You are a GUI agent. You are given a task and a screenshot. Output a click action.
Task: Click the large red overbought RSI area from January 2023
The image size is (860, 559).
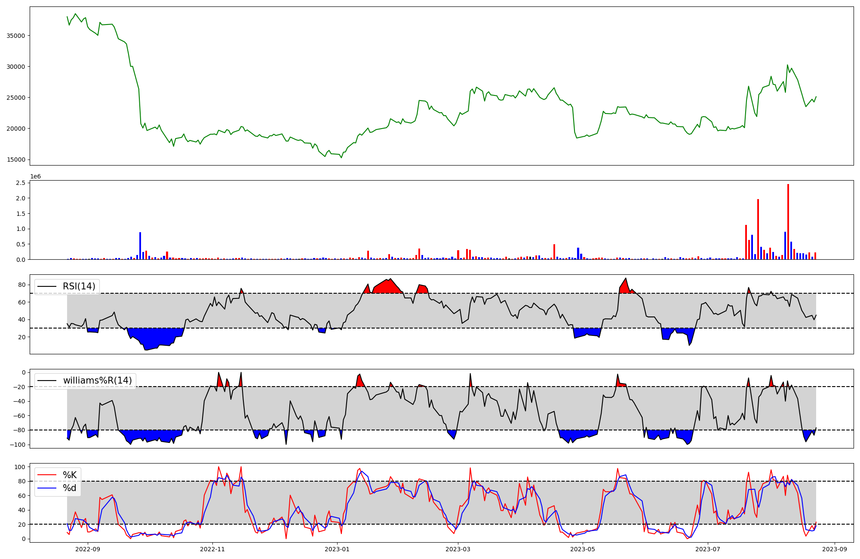[387, 287]
